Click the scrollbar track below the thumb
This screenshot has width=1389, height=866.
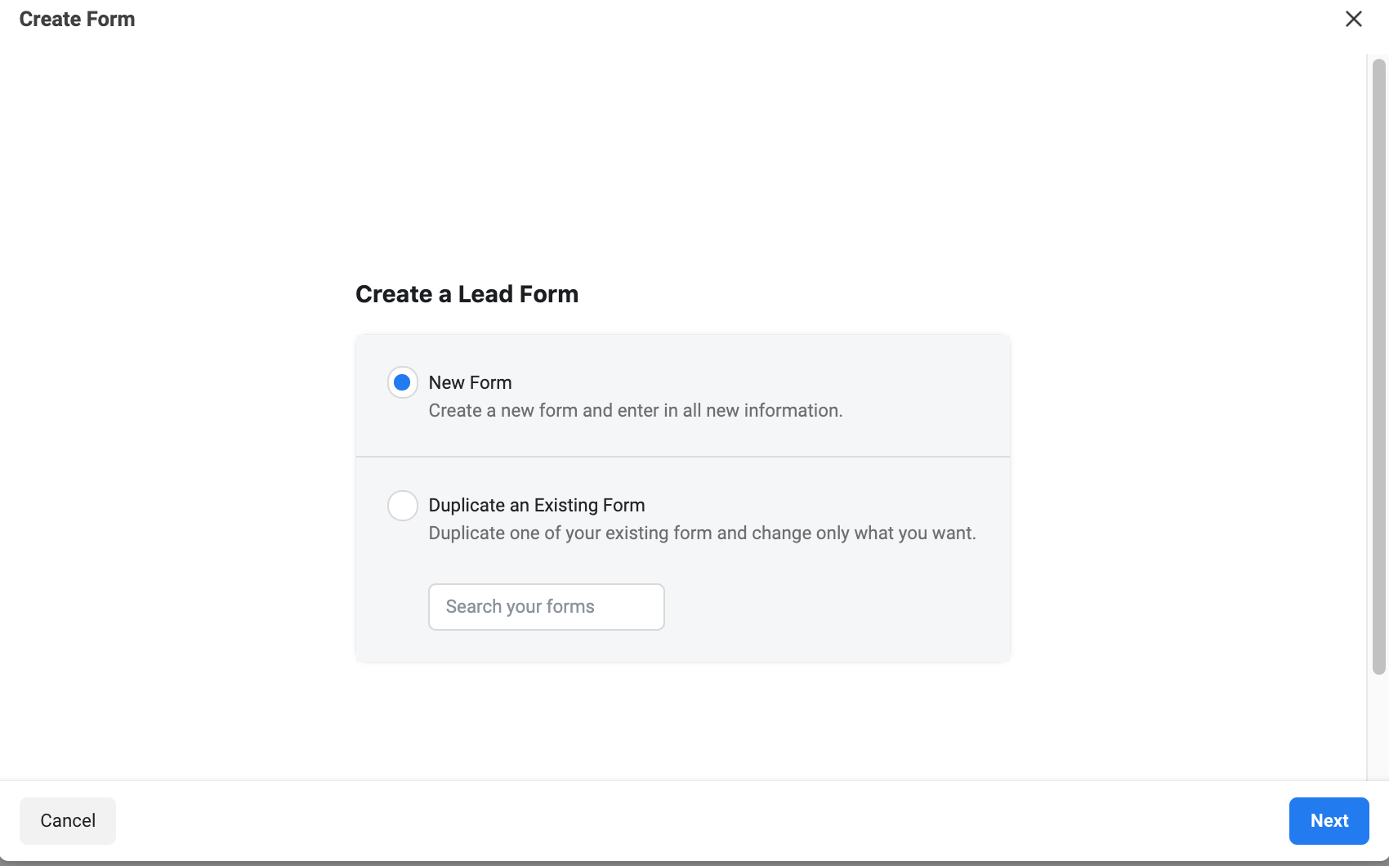[x=1378, y=727]
